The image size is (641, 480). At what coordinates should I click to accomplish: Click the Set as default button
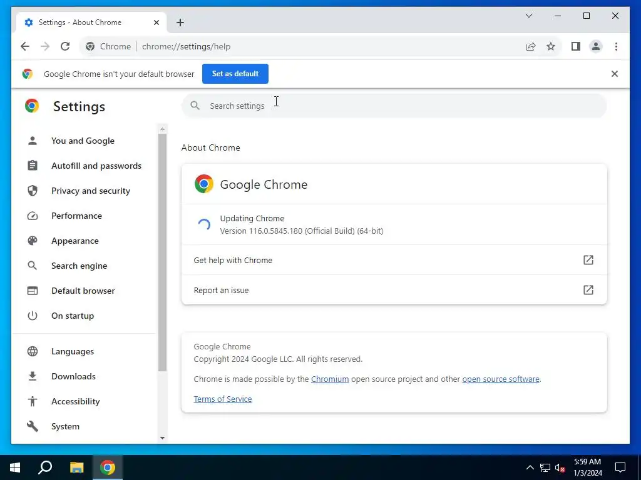point(235,74)
